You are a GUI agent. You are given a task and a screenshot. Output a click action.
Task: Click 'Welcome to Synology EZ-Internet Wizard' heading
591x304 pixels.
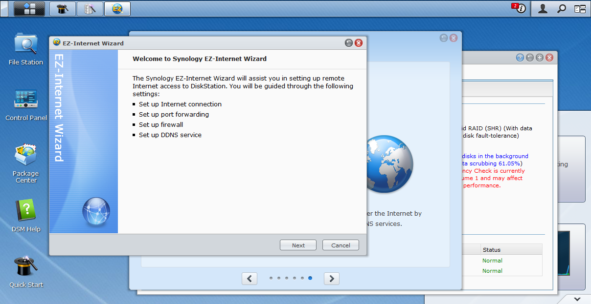click(x=200, y=59)
